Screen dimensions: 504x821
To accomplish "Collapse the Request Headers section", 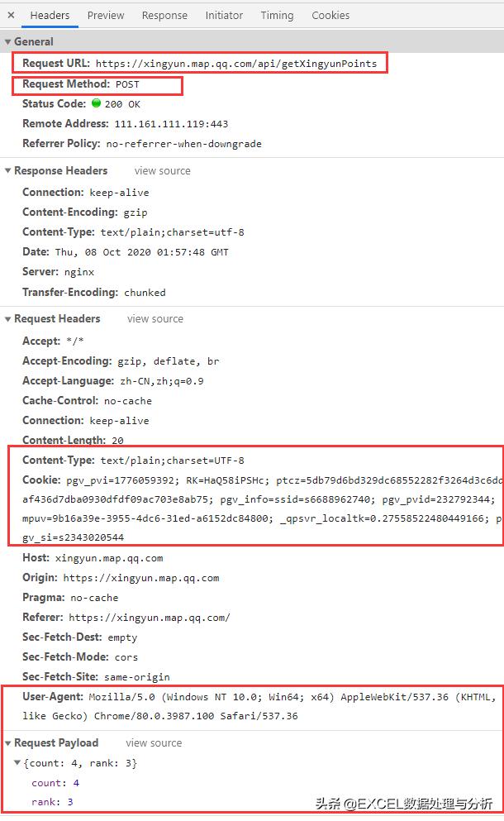I will point(8,319).
